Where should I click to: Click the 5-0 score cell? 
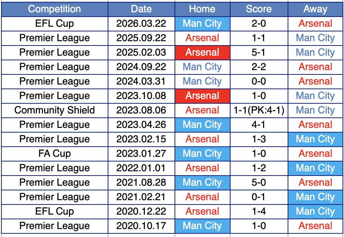259,182
